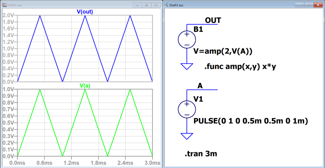325x168 pixels.
Task: Click the green V(a) trace label
Action: [85, 86]
